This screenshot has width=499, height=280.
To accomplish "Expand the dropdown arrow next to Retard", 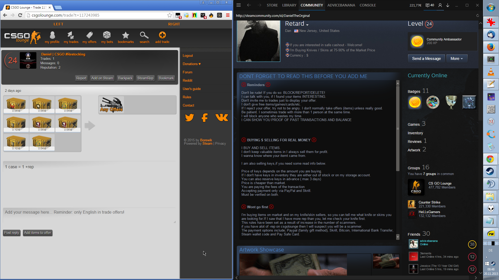I will click(x=307, y=25).
